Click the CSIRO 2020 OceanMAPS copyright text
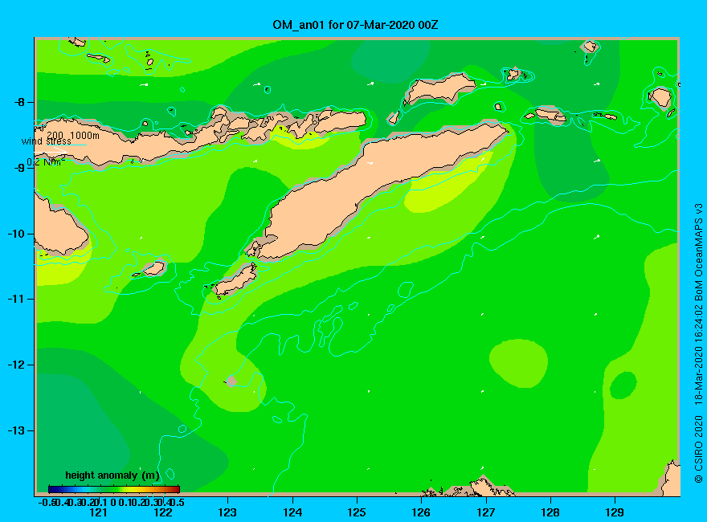The image size is (707, 522). (x=698, y=343)
